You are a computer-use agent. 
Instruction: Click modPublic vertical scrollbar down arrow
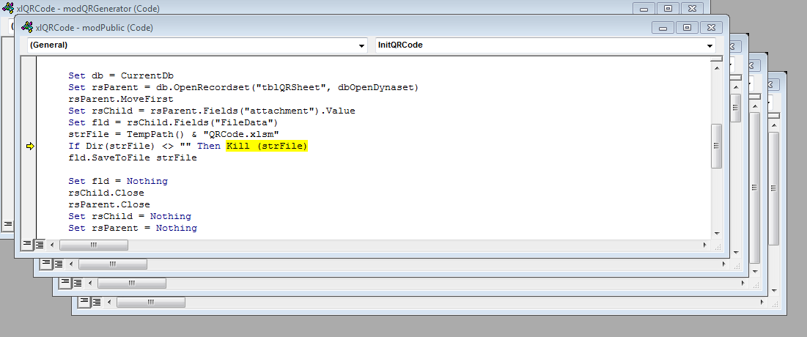716,233
